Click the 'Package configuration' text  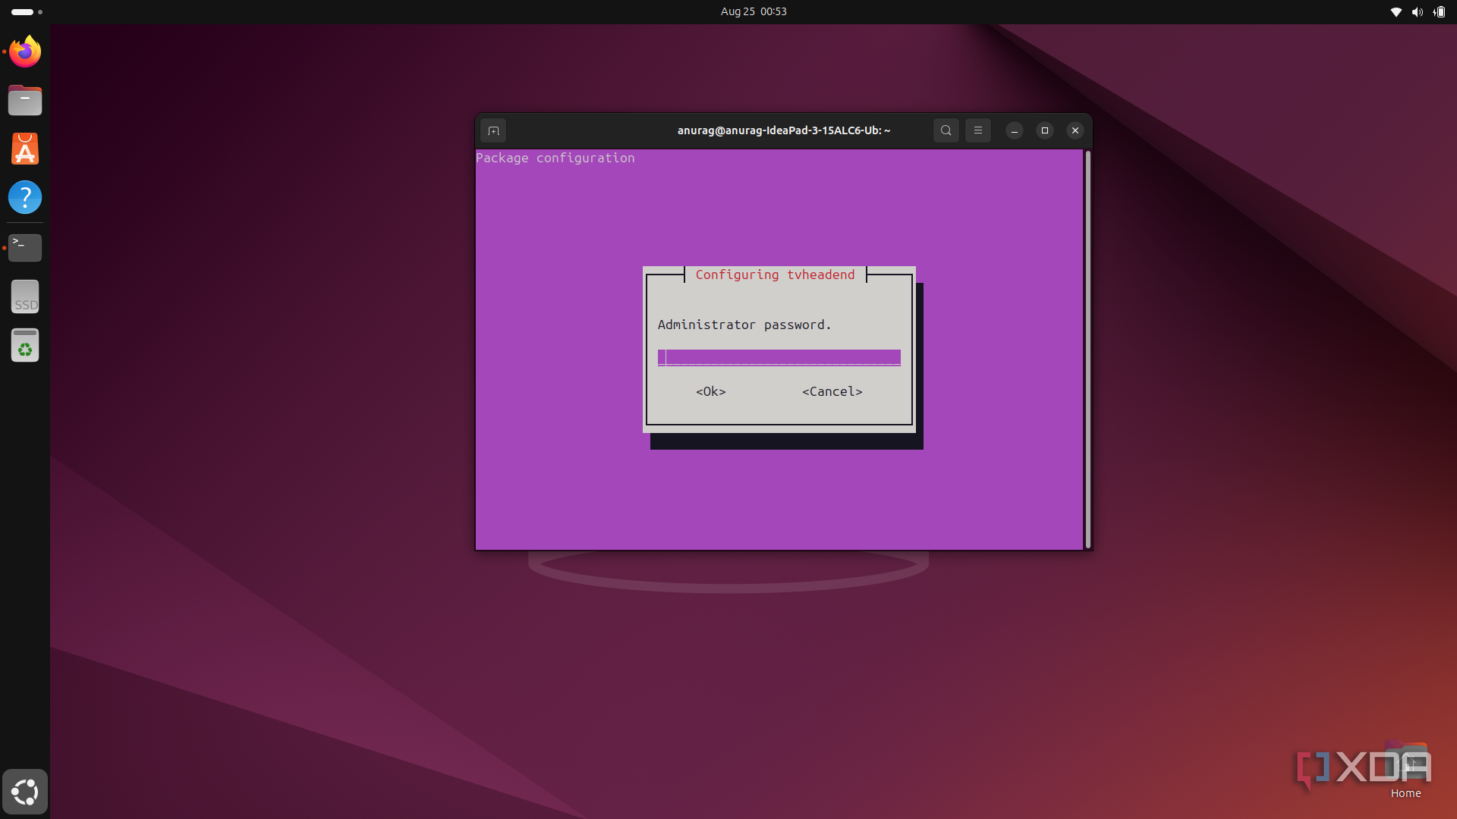tap(555, 158)
